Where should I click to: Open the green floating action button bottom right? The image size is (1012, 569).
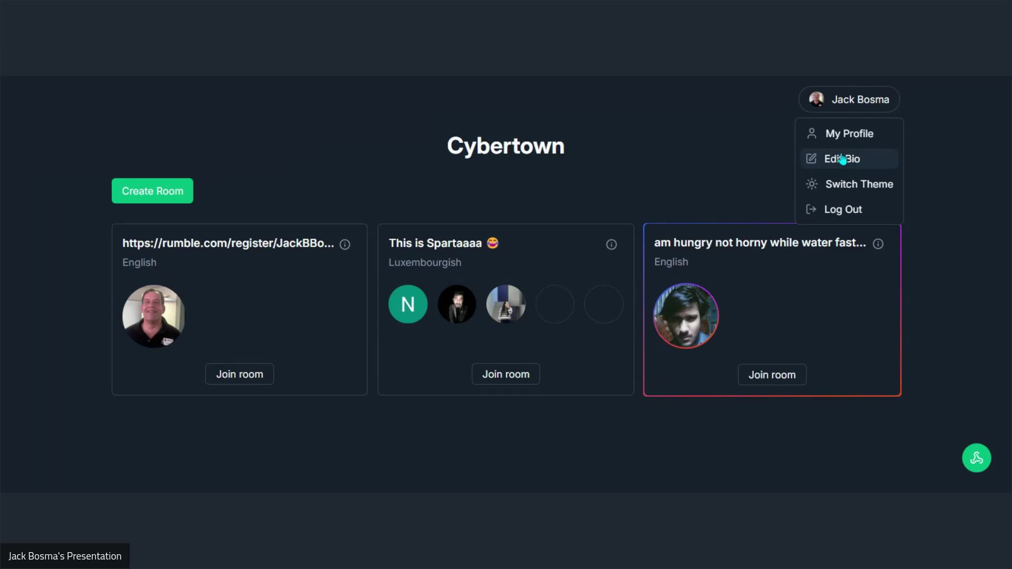977,458
